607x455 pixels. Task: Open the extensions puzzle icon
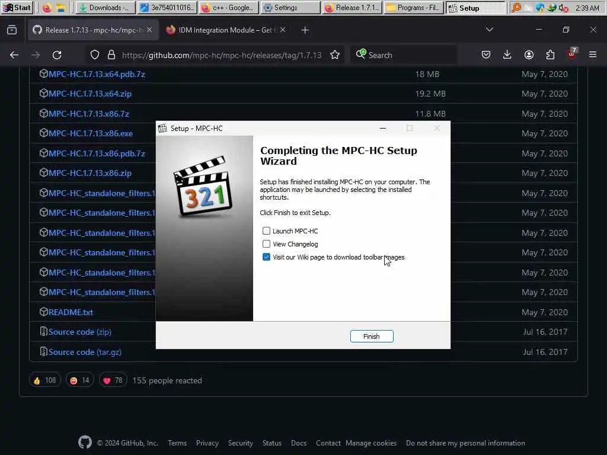pyautogui.click(x=550, y=55)
